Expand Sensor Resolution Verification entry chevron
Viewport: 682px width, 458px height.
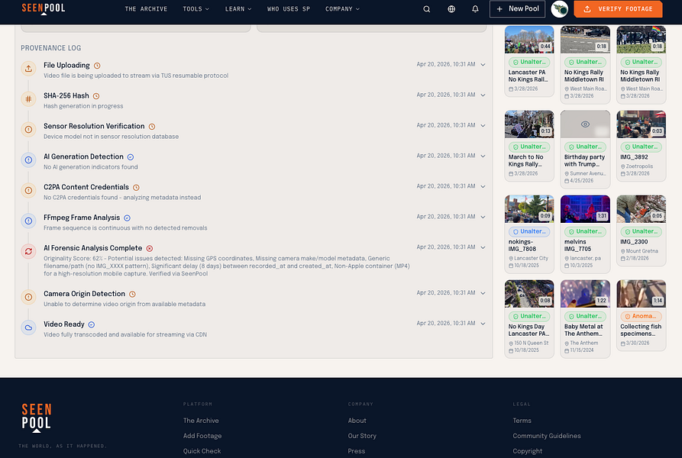click(x=483, y=126)
